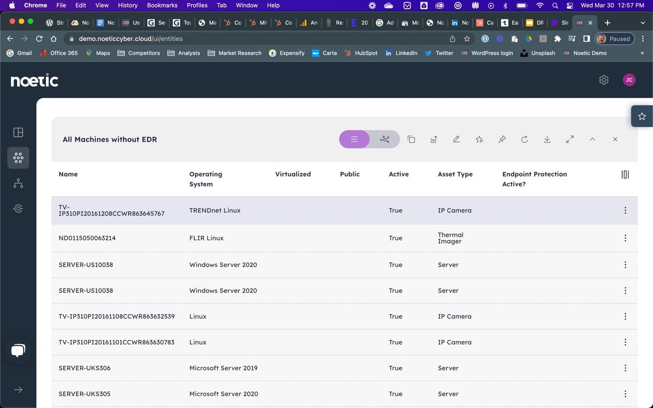The image size is (653, 408).
Task: Switch to graph view toggle
Action: click(x=385, y=139)
